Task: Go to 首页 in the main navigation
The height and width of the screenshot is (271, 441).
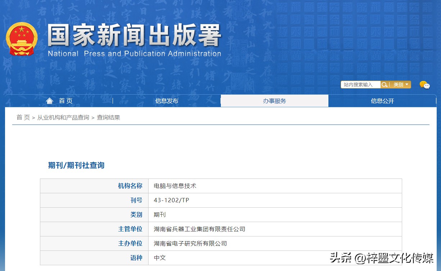Action: [x=63, y=101]
